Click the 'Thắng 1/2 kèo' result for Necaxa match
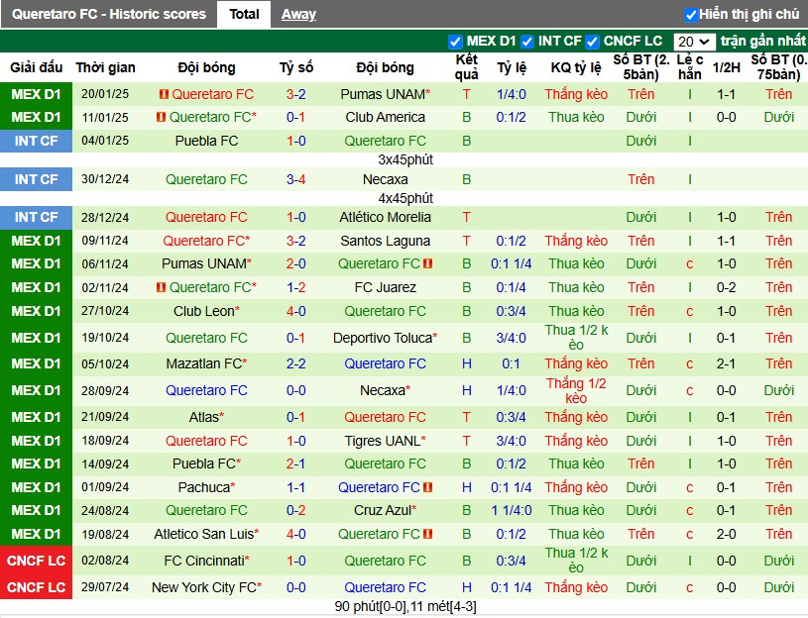808x618 pixels. coord(576,390)
